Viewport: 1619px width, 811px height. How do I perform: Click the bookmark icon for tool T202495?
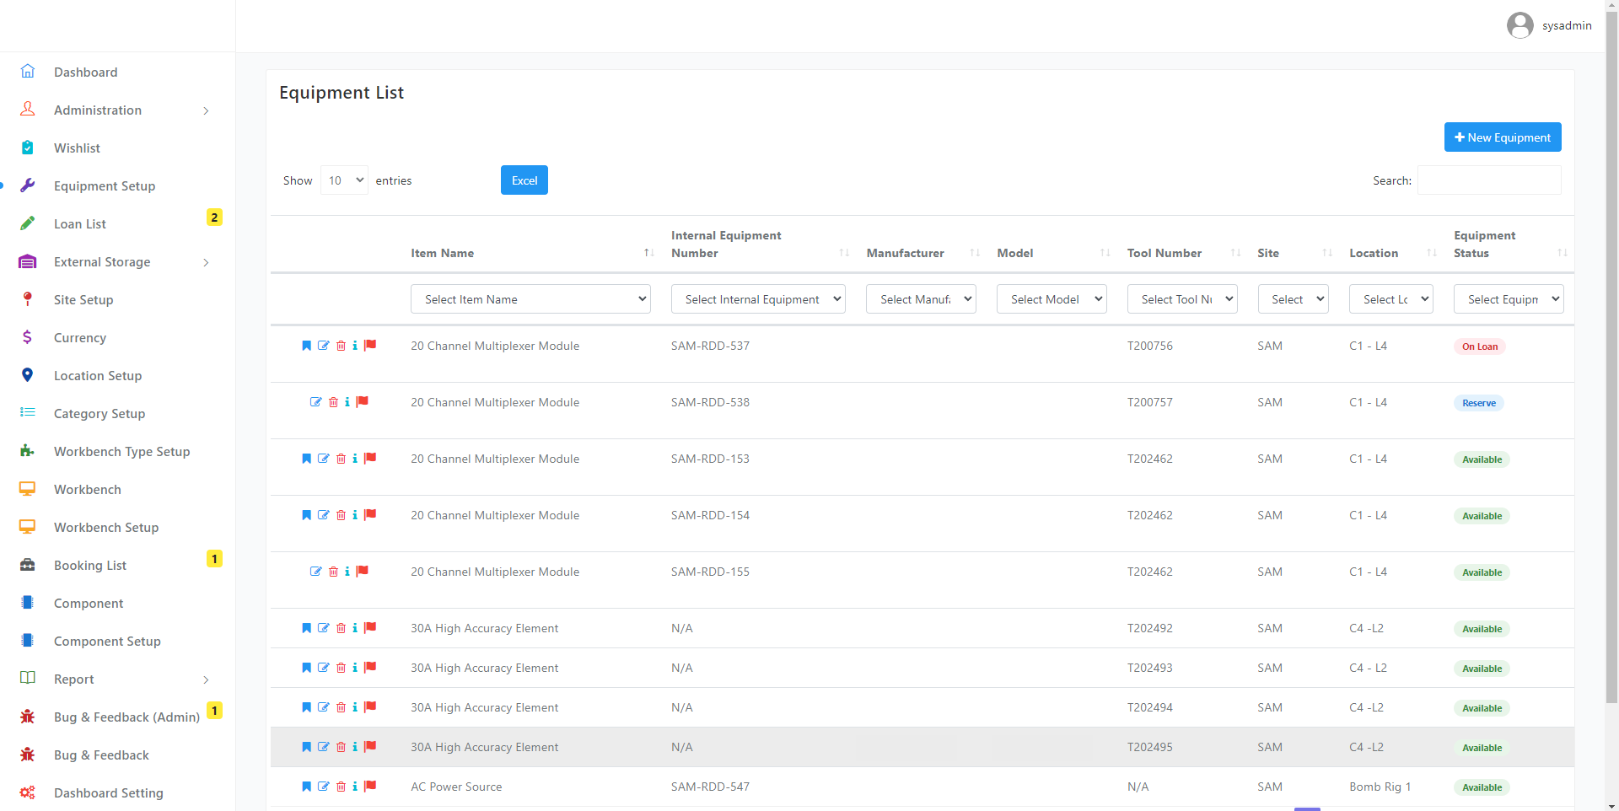point(306,747)
